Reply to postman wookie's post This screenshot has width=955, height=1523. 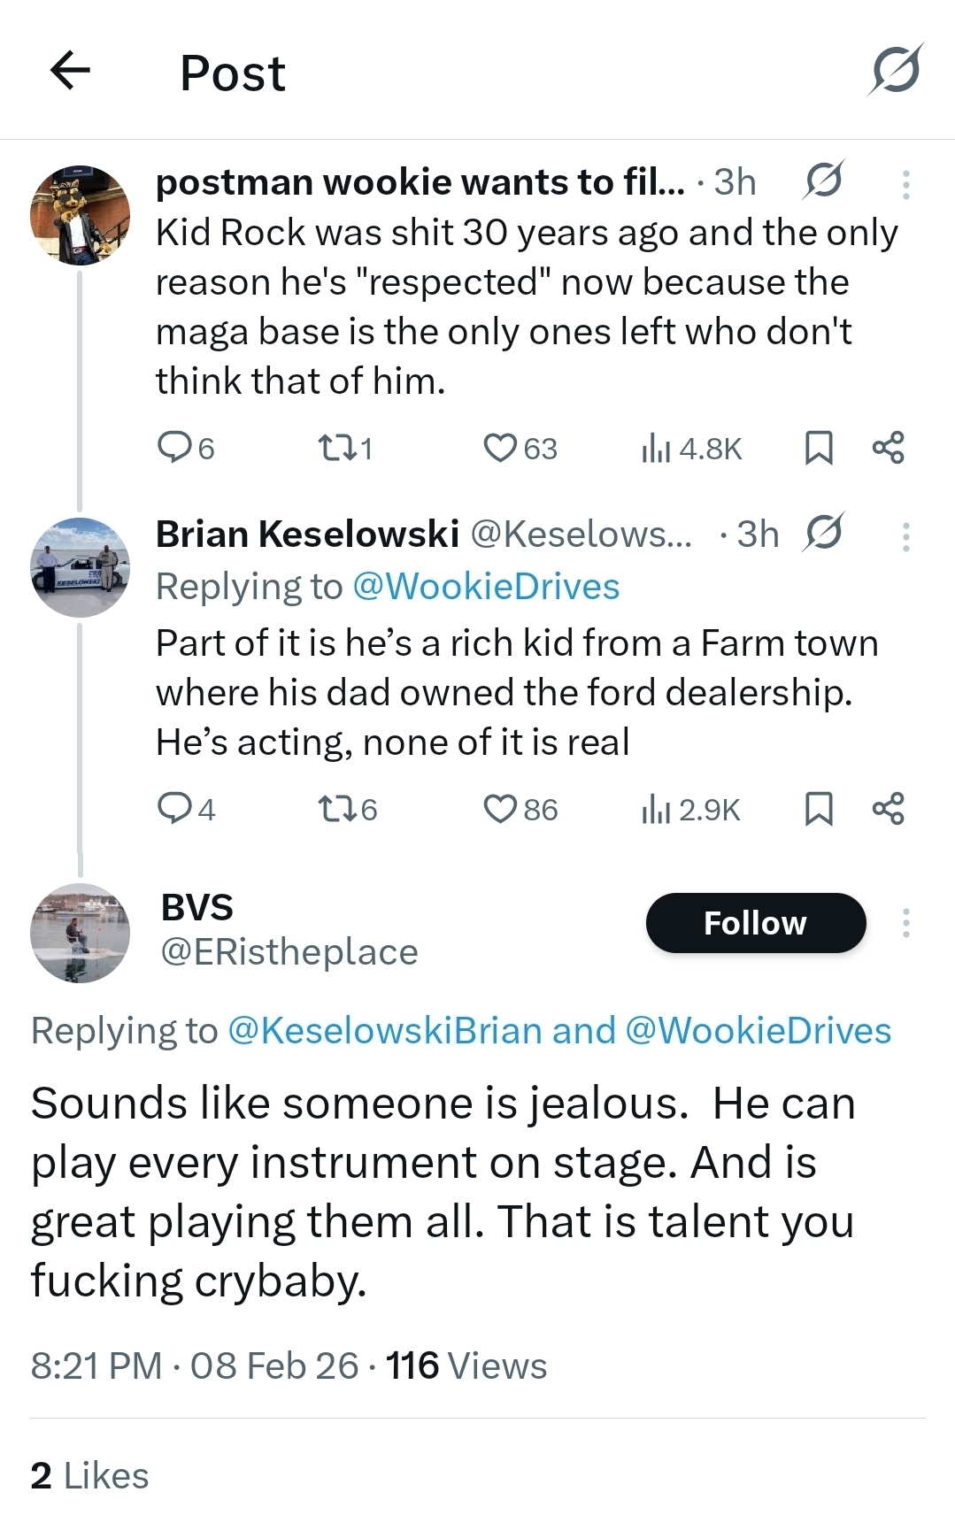[x=173, y=448]
